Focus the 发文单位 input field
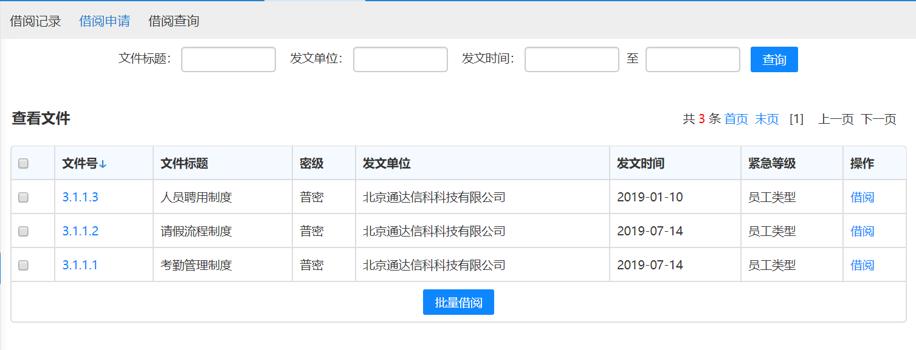The image size is (916, 350). [401, 59]
